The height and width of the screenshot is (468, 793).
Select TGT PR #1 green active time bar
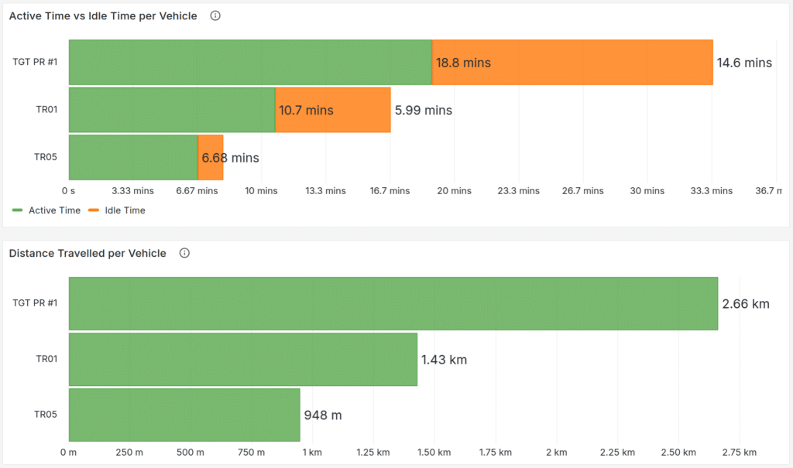(x=250, y=62)
